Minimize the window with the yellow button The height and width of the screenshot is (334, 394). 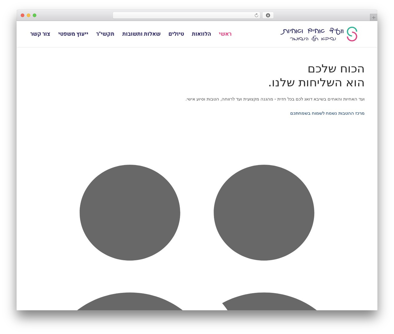point(28,15)
